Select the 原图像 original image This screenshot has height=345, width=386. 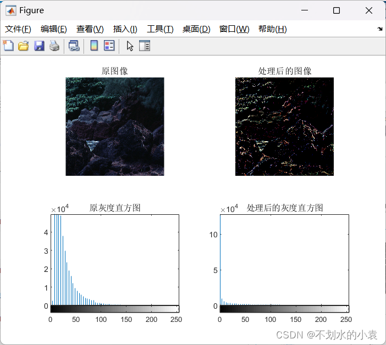tap(115, 126)
